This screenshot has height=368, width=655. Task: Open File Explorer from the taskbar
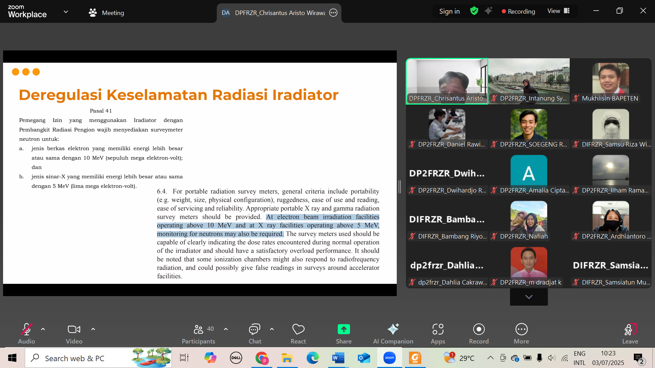pyautogui.click(x=287, y=358)
